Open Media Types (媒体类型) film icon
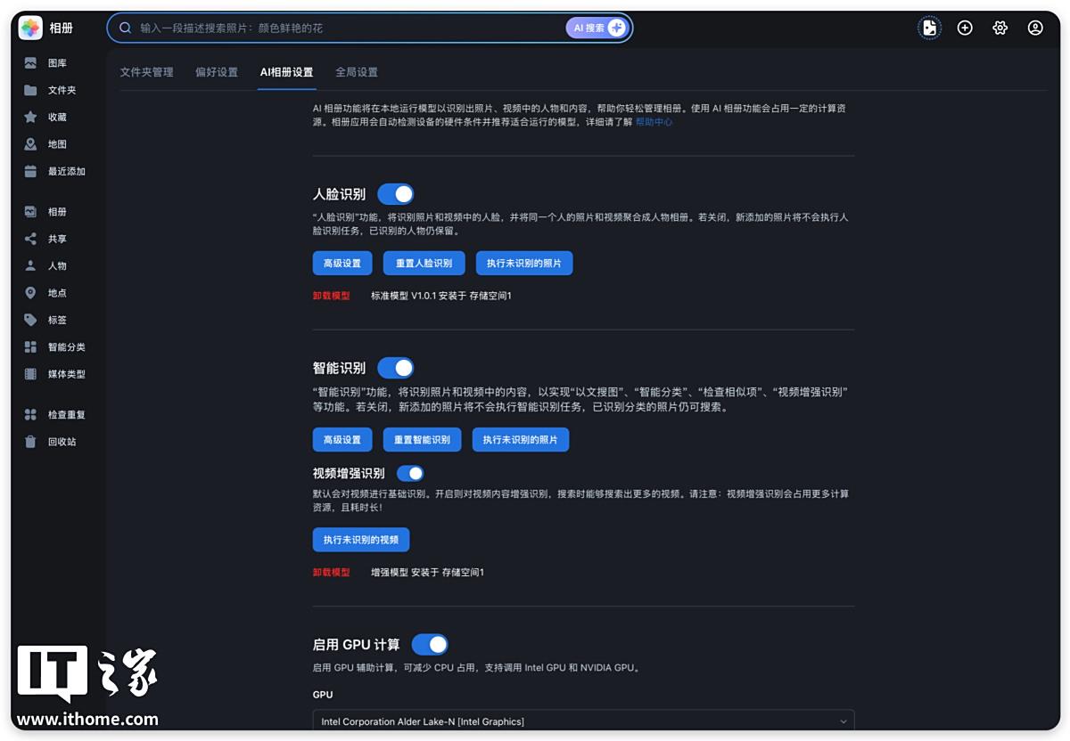Screen dimensions: 1070x741 click(30, 374)
